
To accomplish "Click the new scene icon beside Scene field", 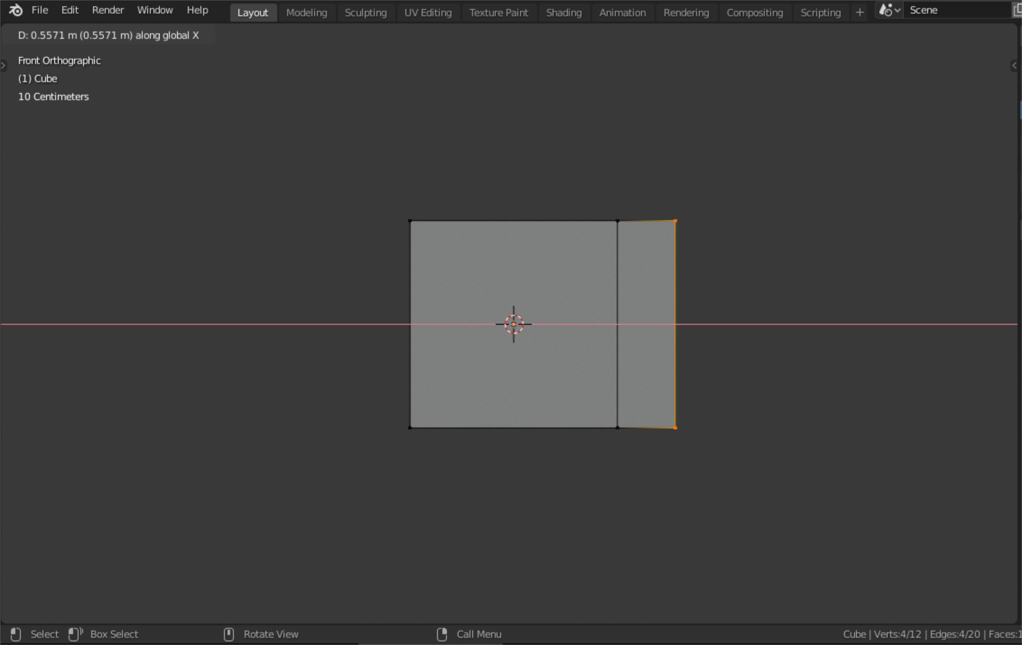I will click(1018, 10).
